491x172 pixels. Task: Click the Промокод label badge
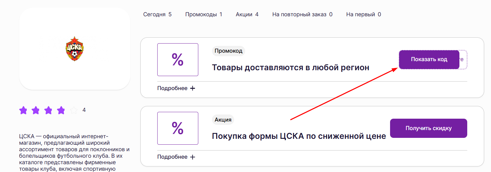pos(229,51)
